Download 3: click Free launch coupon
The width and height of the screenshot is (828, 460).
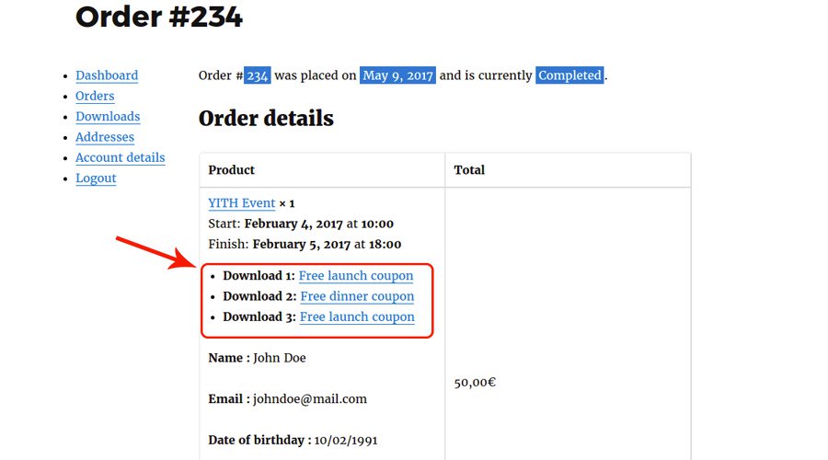pos(357,316)
